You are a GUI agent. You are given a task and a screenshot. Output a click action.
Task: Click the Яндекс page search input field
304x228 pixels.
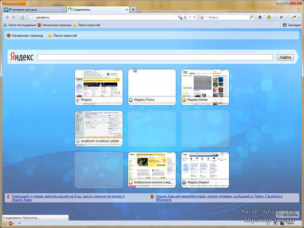tap(155, 57)
